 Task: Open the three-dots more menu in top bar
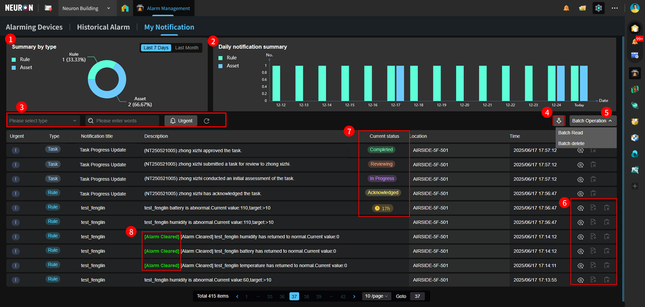click(x=614, y=8)
